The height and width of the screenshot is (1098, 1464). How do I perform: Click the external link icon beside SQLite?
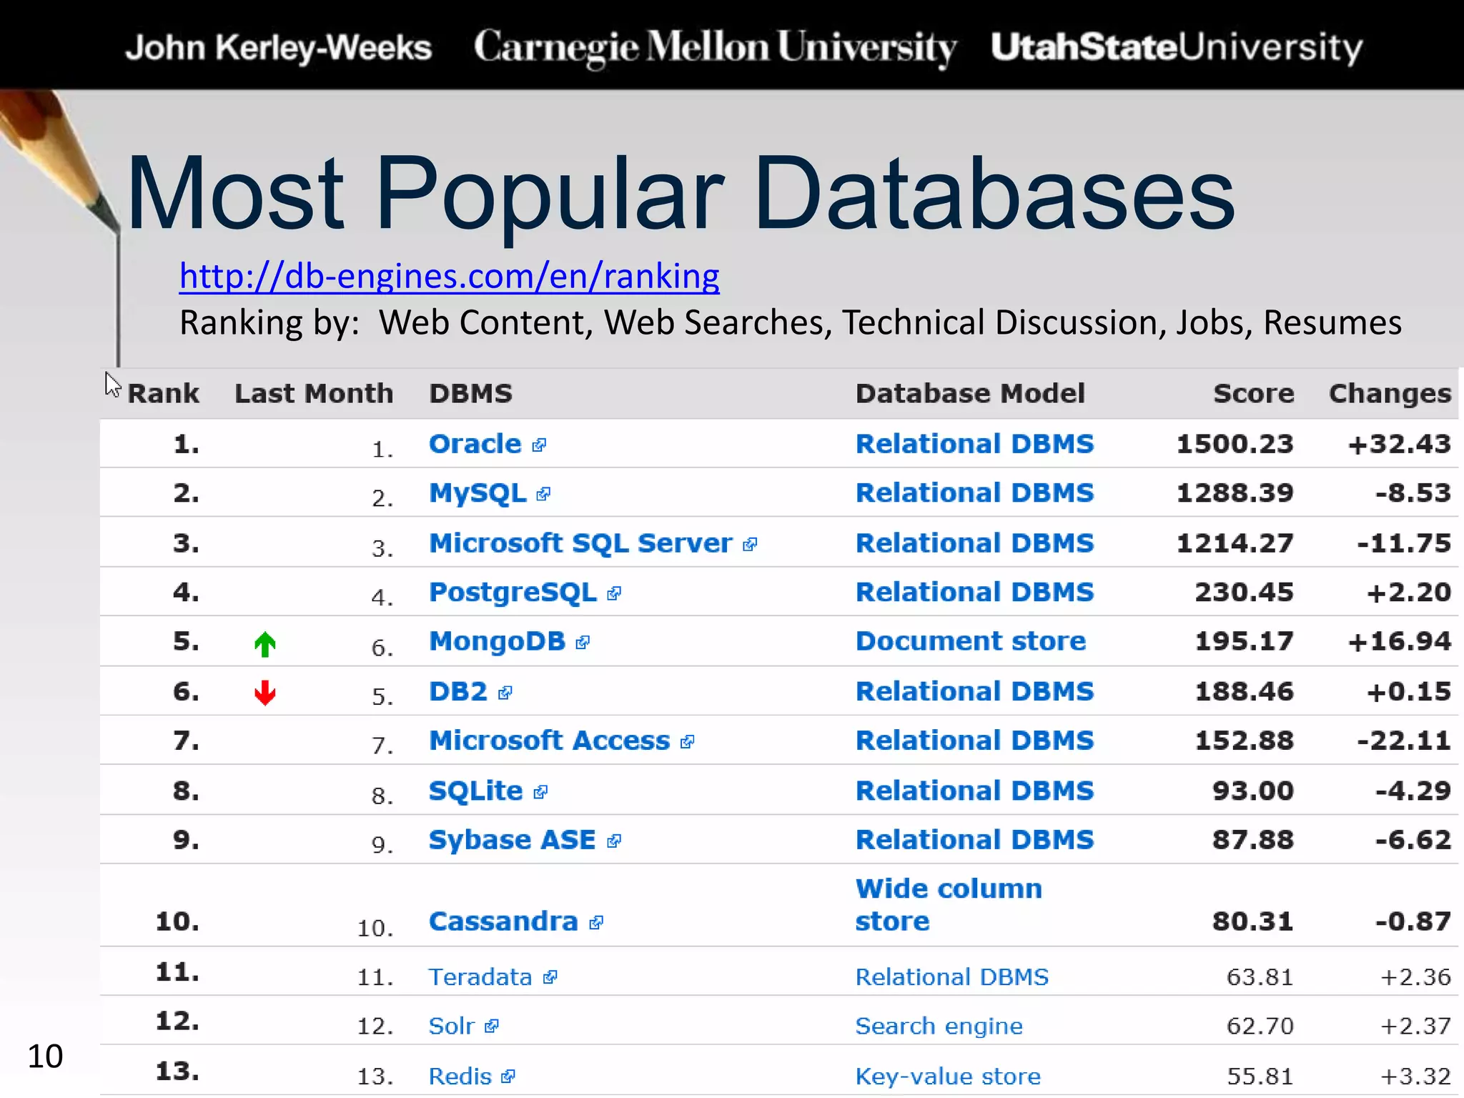point(541,791)
